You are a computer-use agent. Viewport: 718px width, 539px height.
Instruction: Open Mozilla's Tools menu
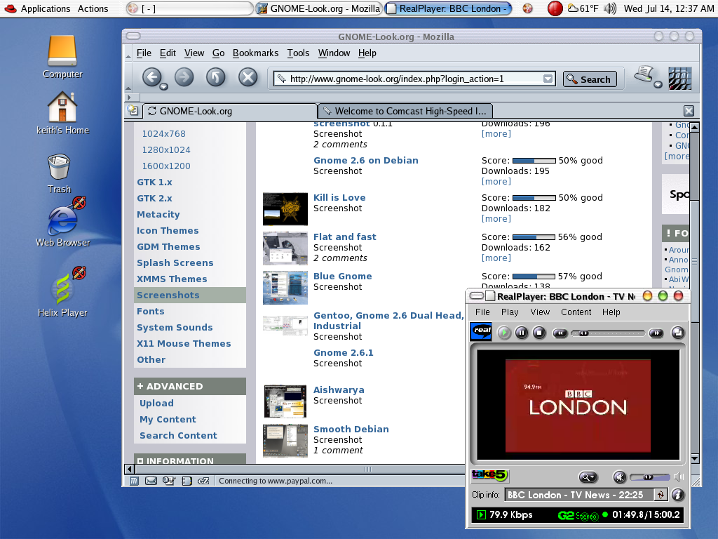(298, 53)
